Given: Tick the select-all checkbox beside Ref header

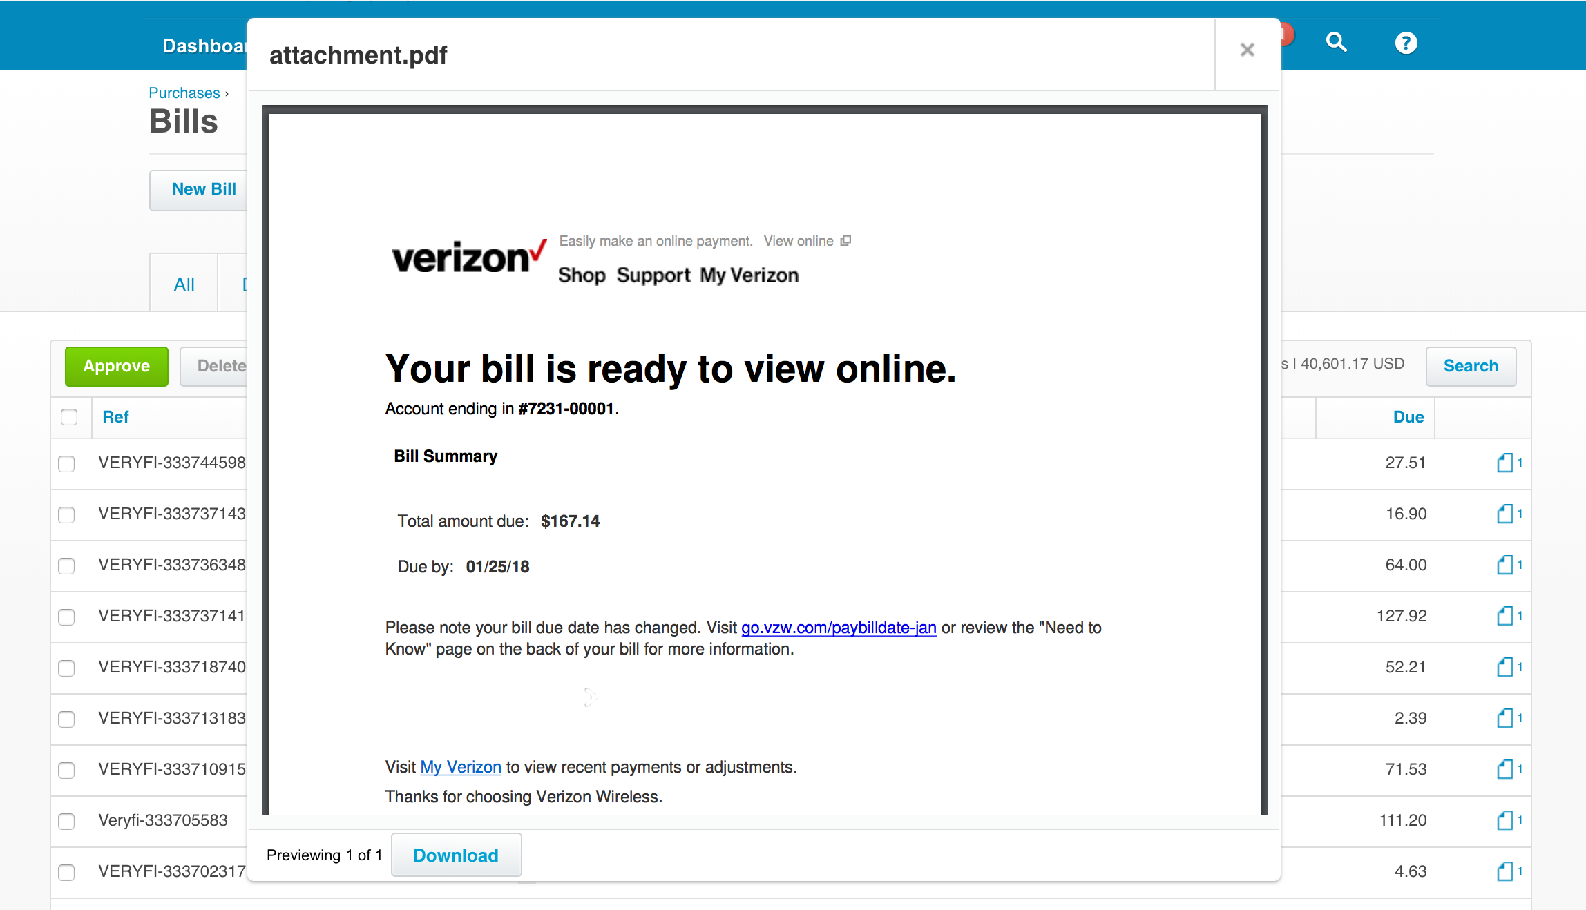Looking at the screenshot, I should pos(69,417).
